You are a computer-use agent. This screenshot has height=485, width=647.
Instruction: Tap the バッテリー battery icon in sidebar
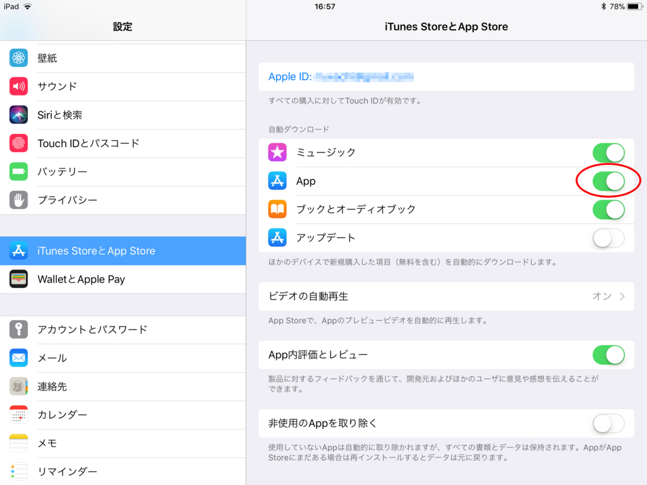click(18, 172)
